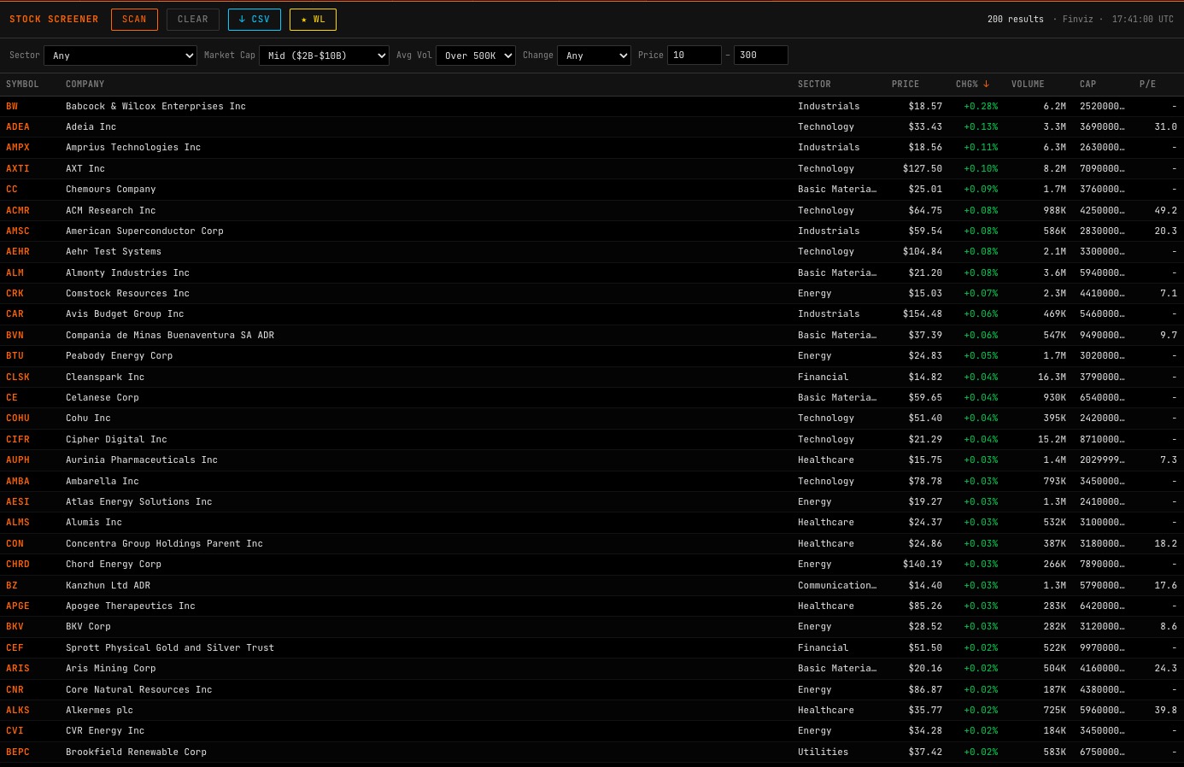1184x767 pixels.
Task: Click the STOCK SCREENER title
Action: (54, 20)
